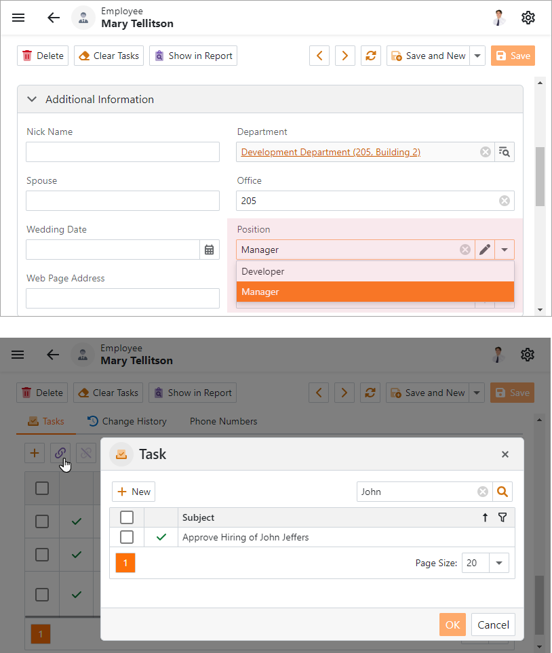Check Approve Hiring of John Jeffers row
The image size is (552, 653).
click(x=127, y=537)
